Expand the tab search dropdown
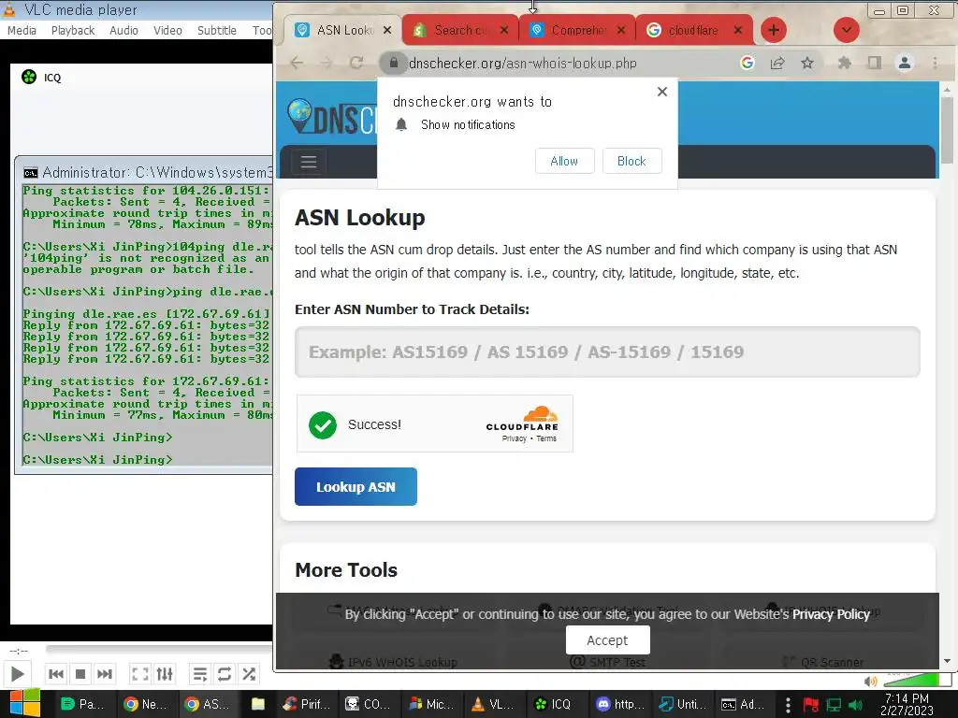This screenshot has width=958, height=718. point(846,30)
